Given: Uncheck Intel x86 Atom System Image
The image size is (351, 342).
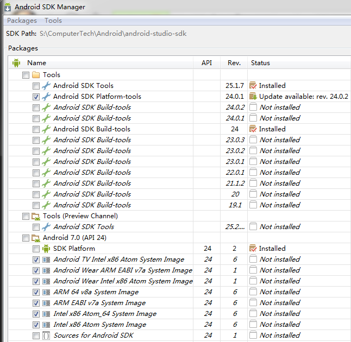Looking at the screenshot, I should pos(36,325).
